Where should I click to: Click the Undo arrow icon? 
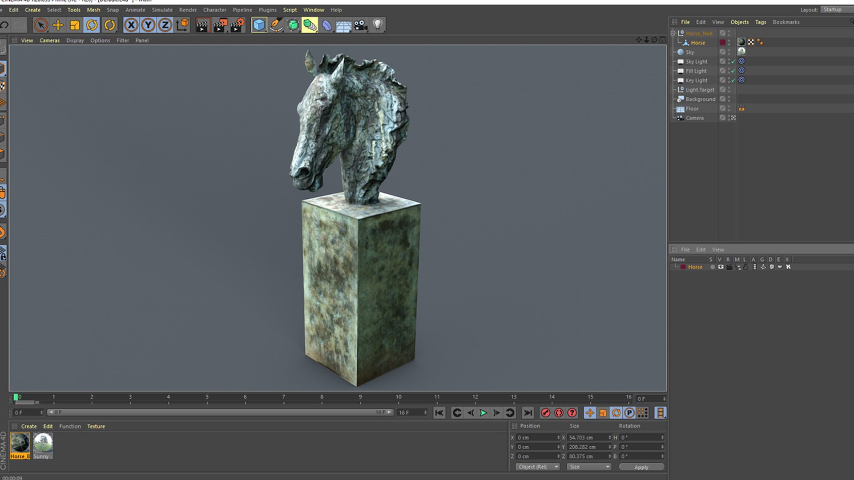[4, 25]
